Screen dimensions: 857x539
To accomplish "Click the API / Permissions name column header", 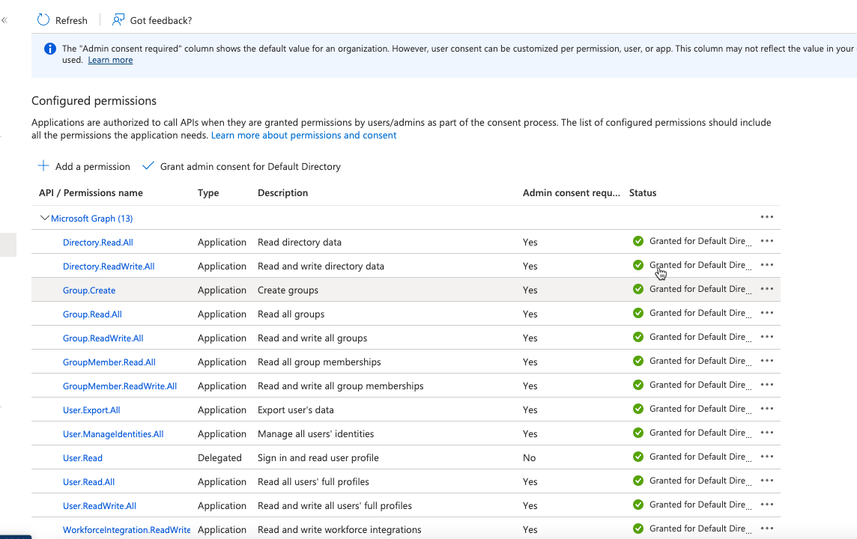I will point(90,192).
